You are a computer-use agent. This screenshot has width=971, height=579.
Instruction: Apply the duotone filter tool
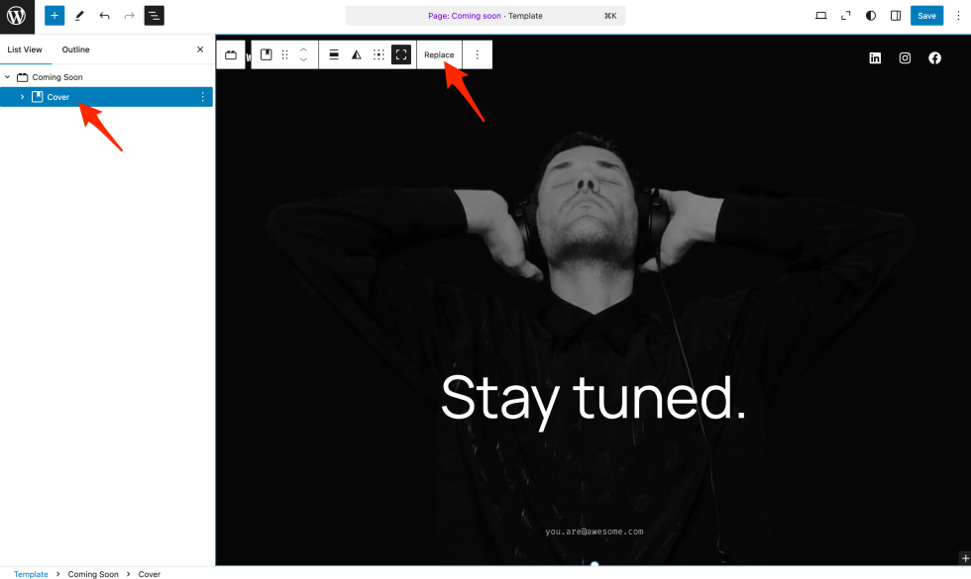point(356,55)
